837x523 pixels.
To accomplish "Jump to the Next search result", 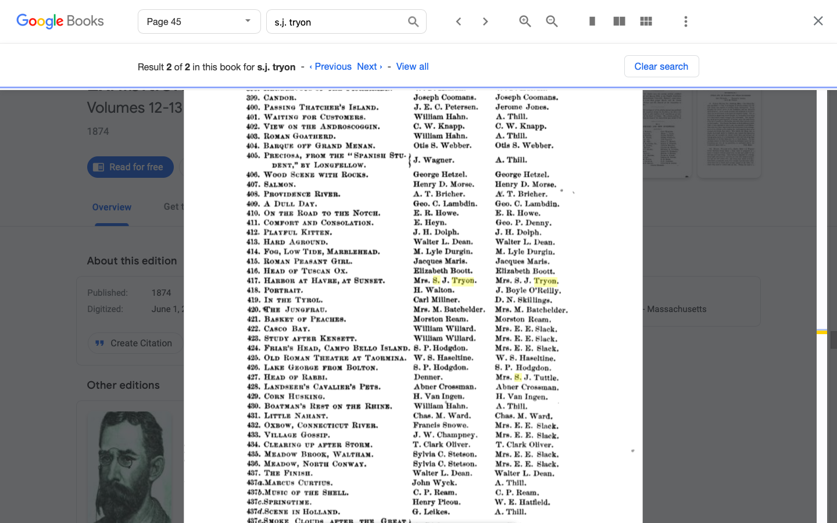I will coord(369,66).
